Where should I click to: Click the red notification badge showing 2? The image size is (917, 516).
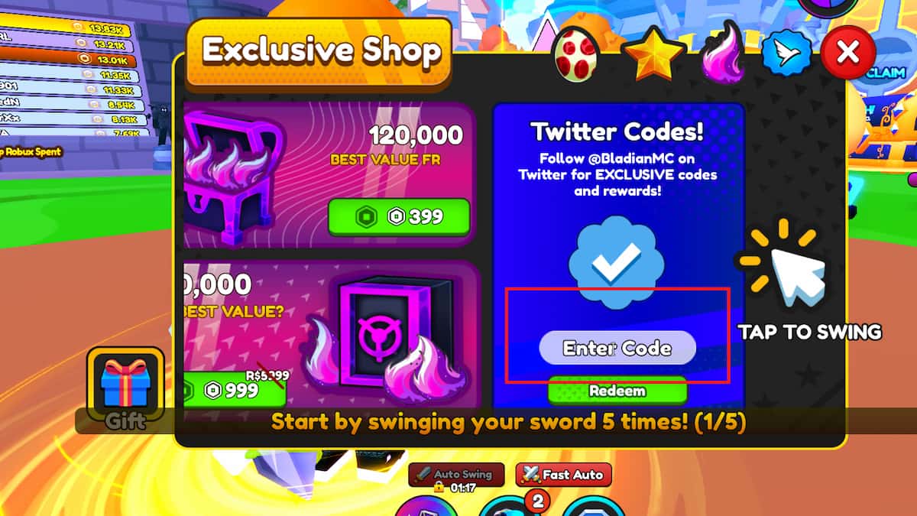point(538,501)
